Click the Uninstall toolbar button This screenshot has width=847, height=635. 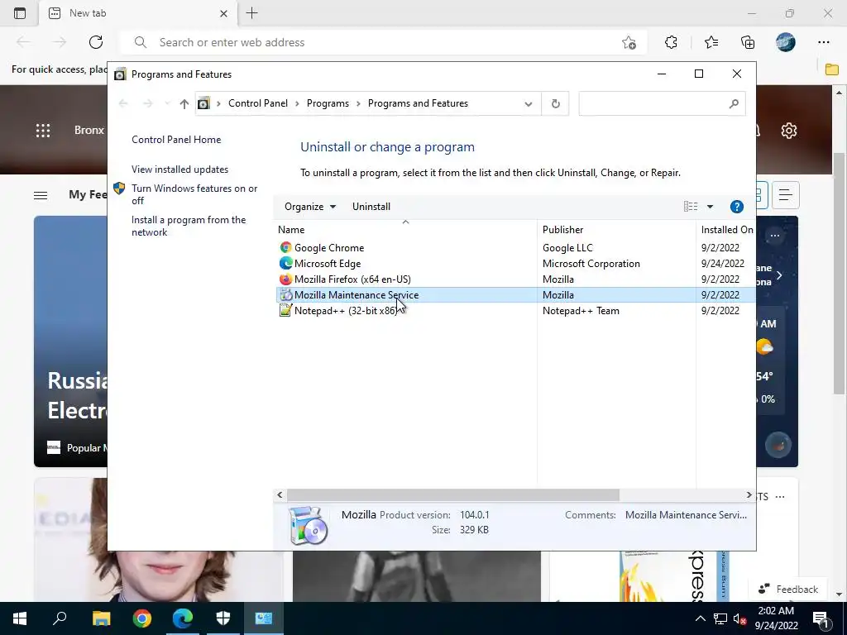pos(371,207)
